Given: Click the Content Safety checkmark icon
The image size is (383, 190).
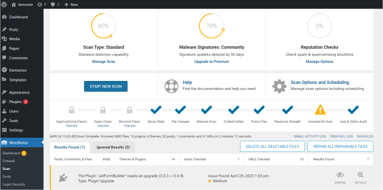Looking at the screenshot, I should coord(234,110).
